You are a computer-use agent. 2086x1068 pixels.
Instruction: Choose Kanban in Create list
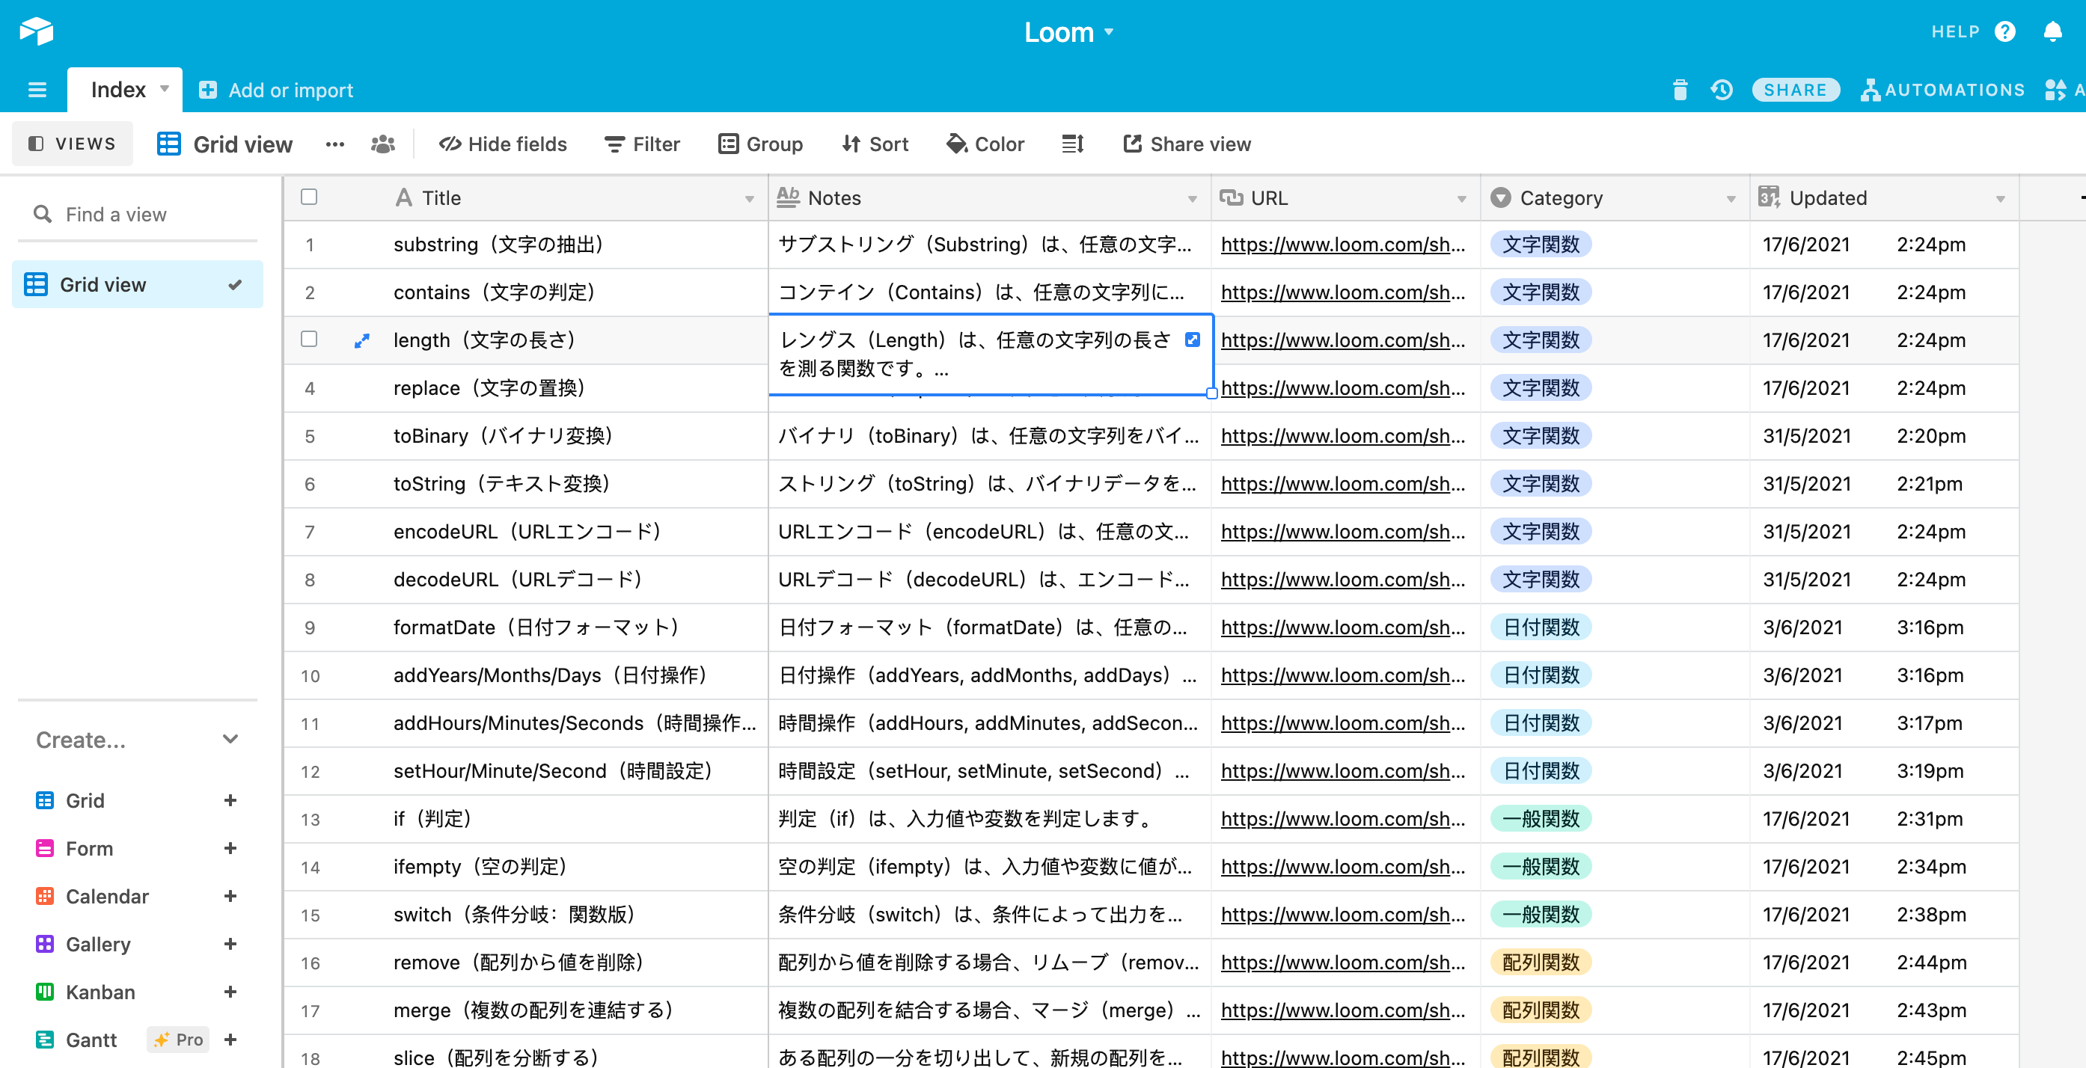tap(100, 992)
